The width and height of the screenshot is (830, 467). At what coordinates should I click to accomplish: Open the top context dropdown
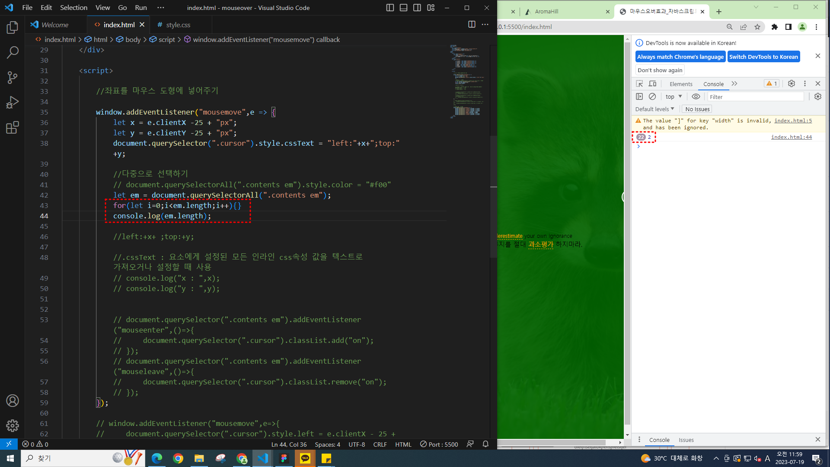tap(674, 96)
